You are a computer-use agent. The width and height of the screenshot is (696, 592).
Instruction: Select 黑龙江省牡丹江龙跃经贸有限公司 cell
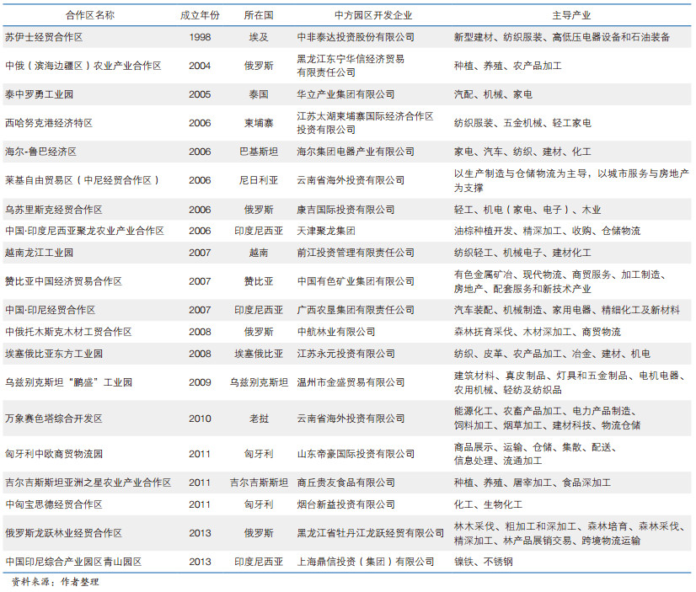[x=370, y=533]
